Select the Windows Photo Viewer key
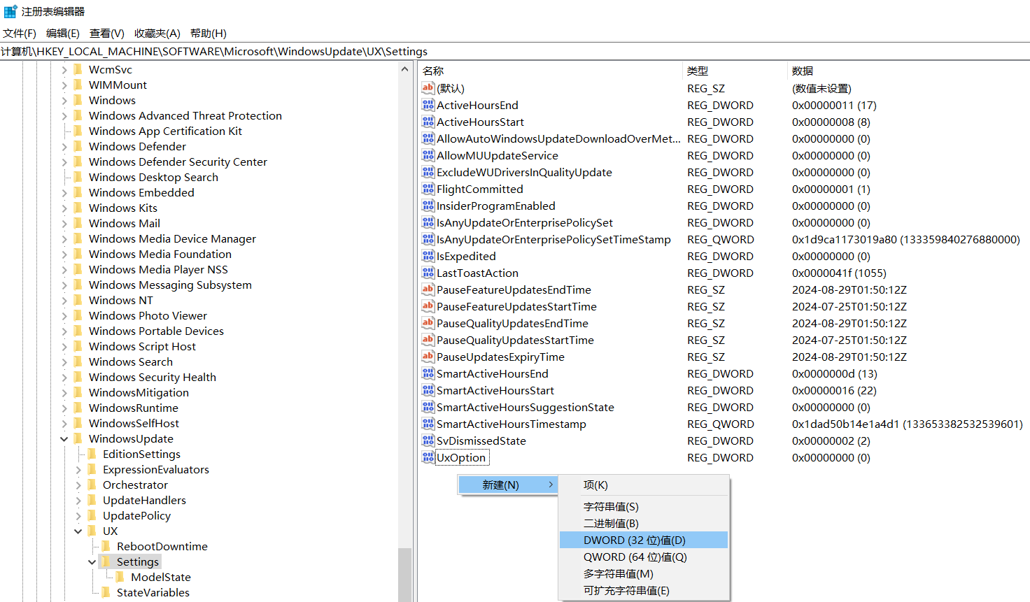The width and height of the screenshot is (1030, 602). tap(148, 315)
